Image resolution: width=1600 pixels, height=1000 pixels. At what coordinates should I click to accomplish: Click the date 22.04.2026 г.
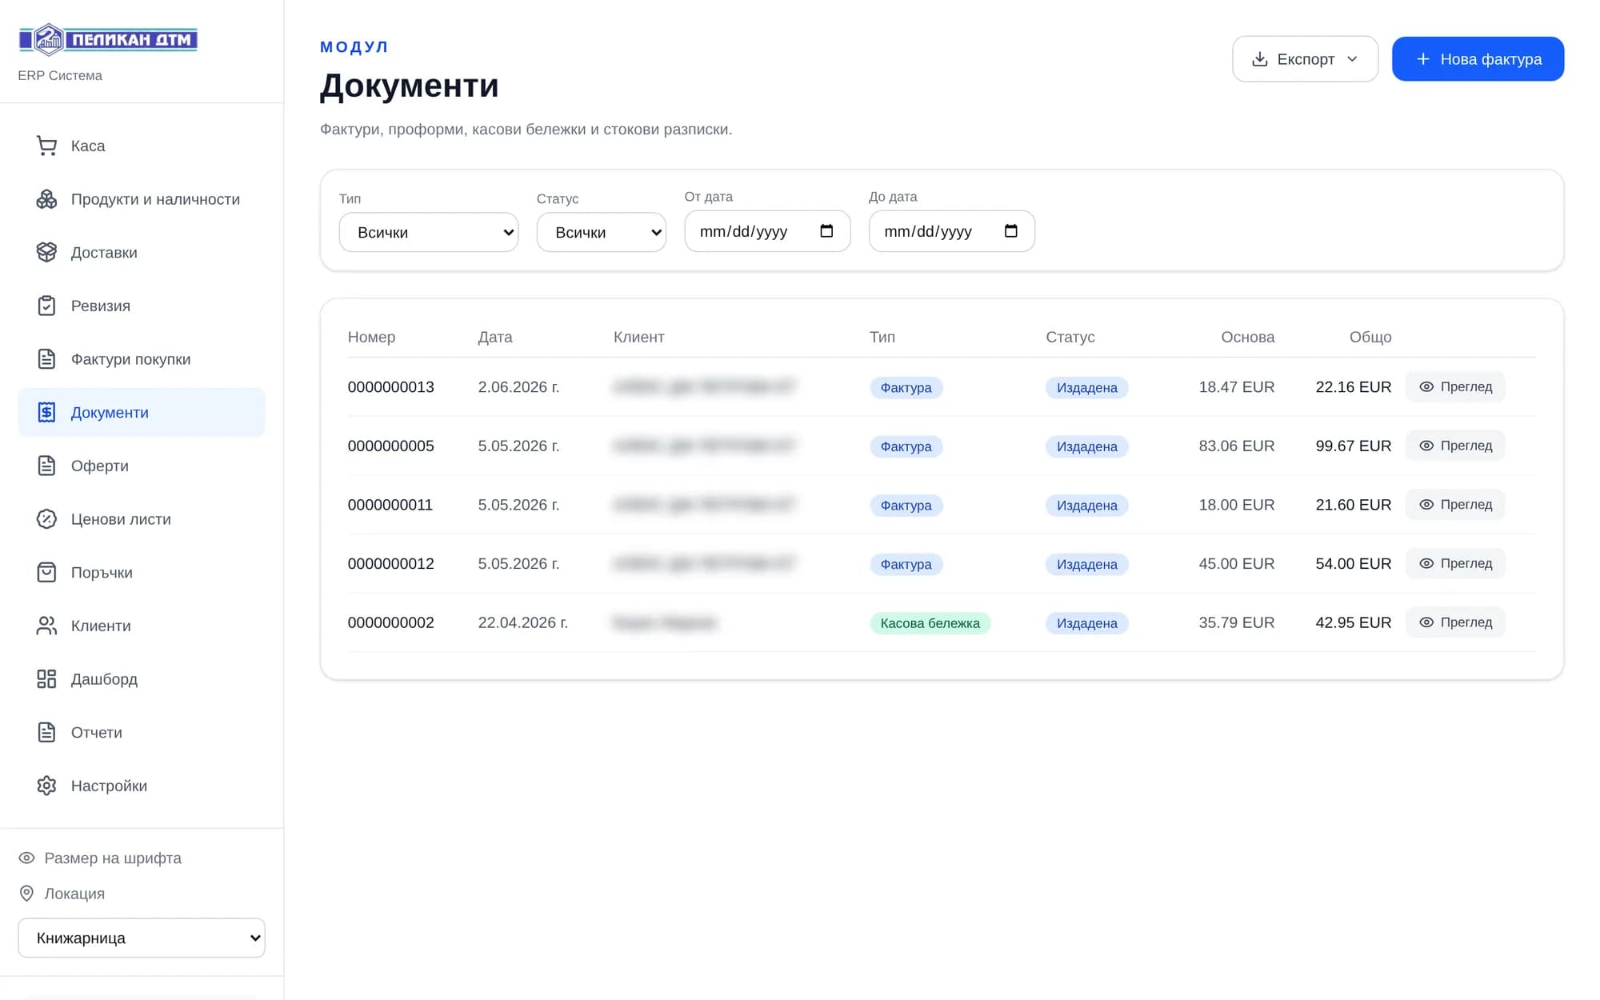coord(523,622)
